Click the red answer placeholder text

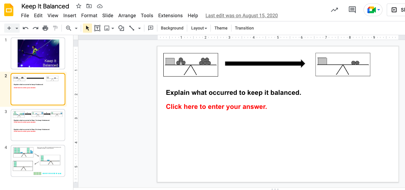tap(216, 107)
